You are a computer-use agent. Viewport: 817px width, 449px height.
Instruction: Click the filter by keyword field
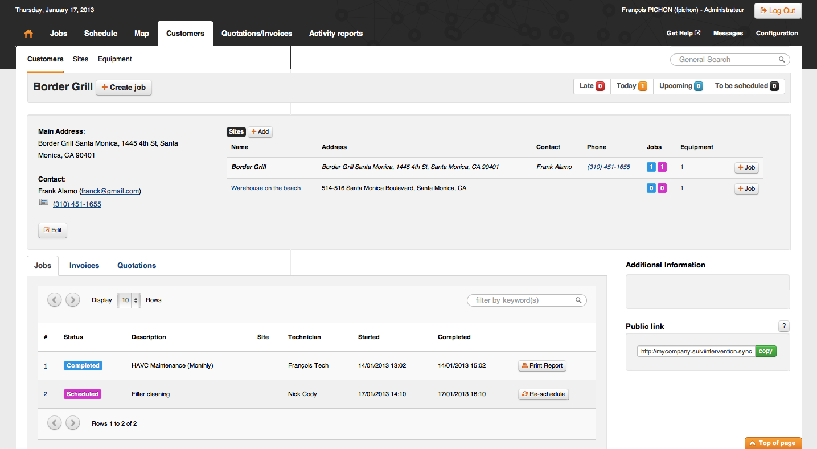[x=527, y=300]
